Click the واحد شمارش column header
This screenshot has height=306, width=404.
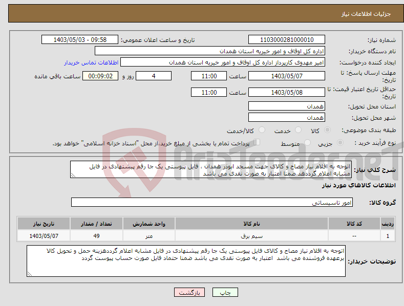[x=149, y=224]
